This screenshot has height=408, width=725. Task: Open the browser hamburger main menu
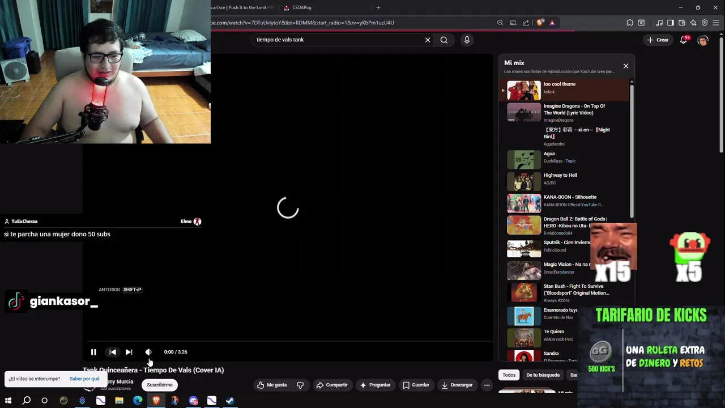(717, 23)
